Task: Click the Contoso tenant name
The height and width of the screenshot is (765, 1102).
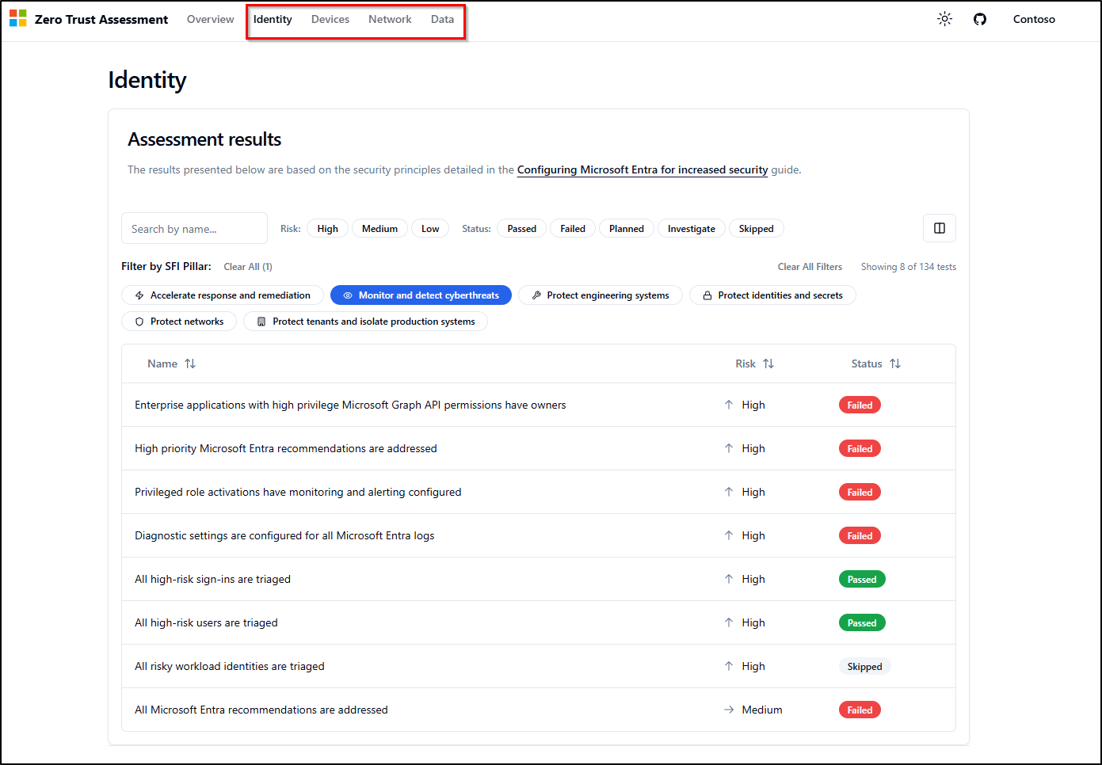Action: click(1034, 19)
